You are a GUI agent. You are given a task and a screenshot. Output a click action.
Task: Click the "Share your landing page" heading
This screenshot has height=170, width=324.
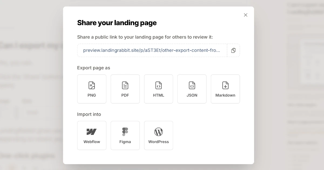(x=117, y=23)
